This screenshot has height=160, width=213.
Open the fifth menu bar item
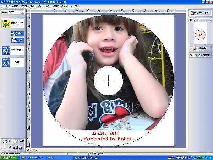point(40,6)
